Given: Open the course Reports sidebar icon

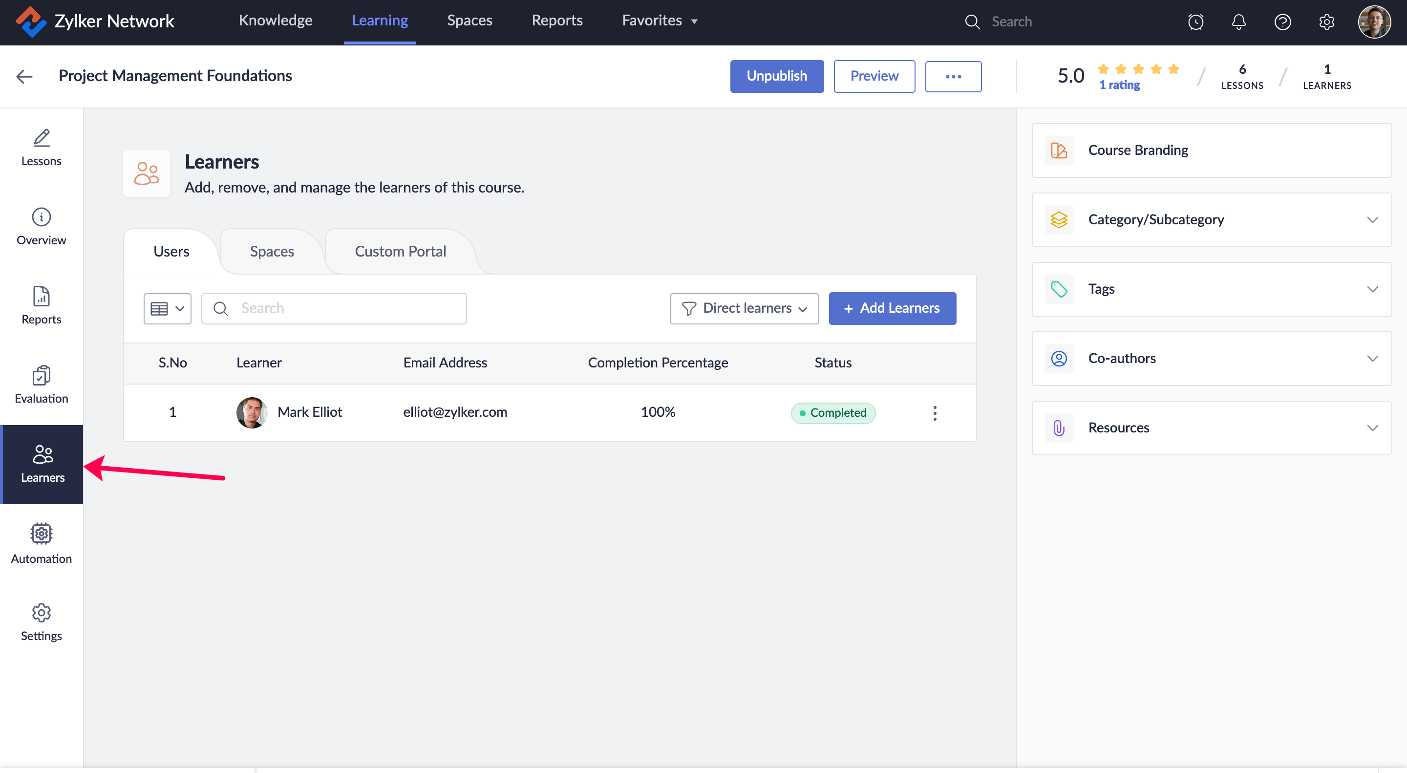Looking at the screenshot, I should pos(41,305).
